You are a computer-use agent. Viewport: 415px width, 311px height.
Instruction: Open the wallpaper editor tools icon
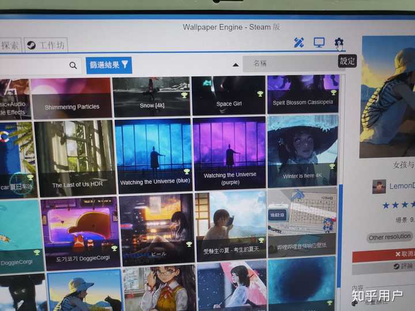[x=299, y=43]
